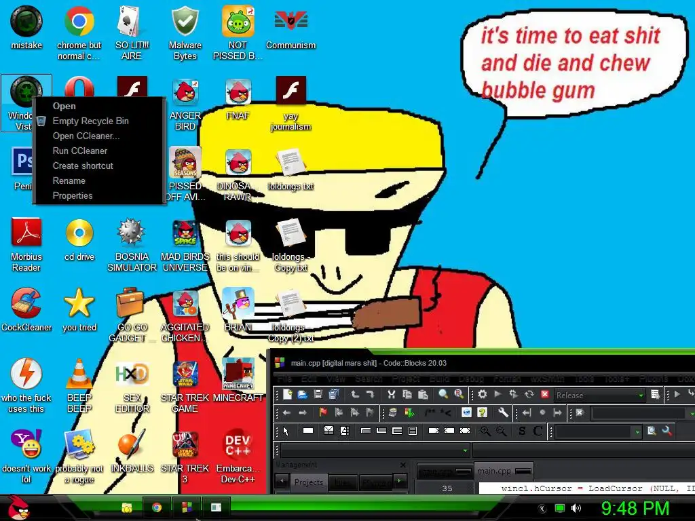Click the Cut scissors icon in Code::Blocks
Viewport: 695px width, 521px height.
(x=391, y=394)
